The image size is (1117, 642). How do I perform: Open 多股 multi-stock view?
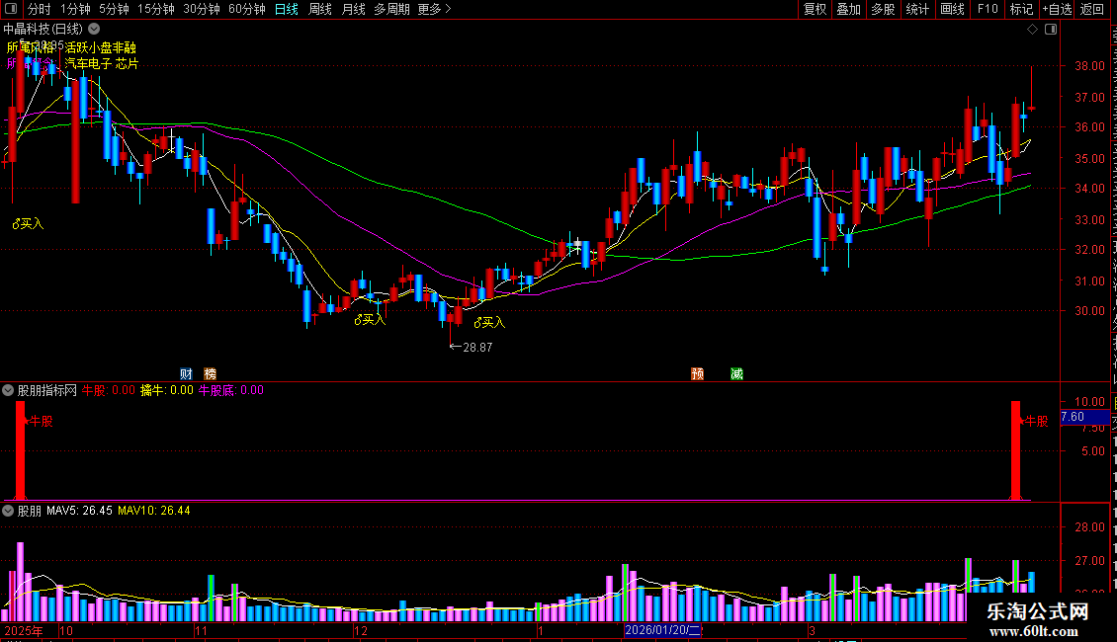click(883, 9)
